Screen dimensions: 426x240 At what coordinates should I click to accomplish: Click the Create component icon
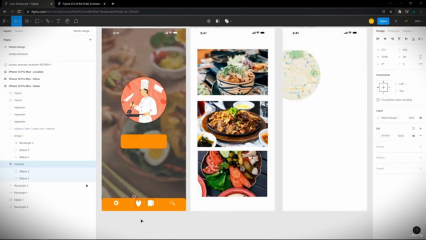[x=208, y=21]
